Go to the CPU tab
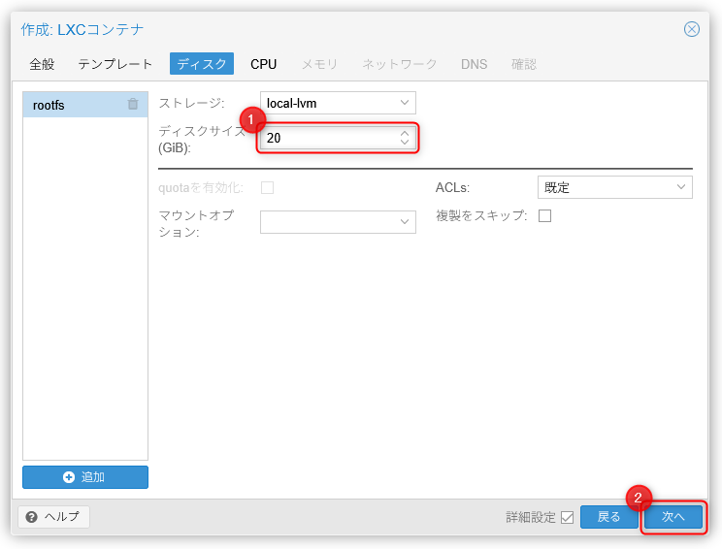This screenshot has height=549, width=722. [263, 64]
